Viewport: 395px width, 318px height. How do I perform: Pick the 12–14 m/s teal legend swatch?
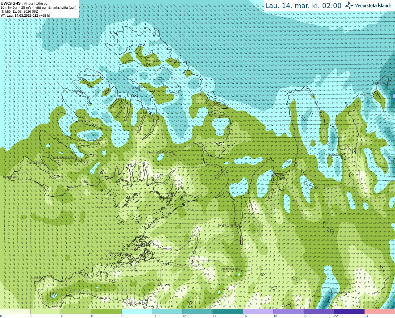pyautogui.click(x=197, y=312)
